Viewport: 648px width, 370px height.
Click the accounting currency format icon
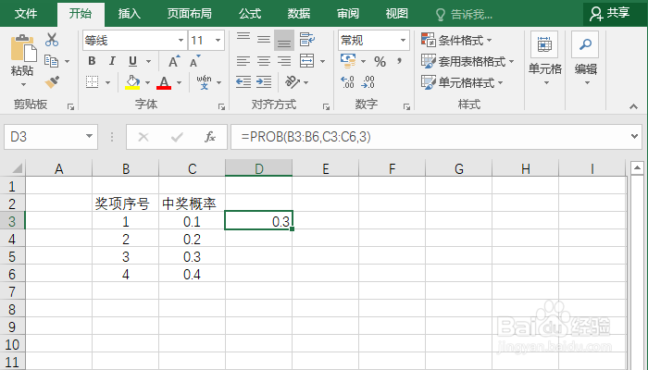click(348, 61)
